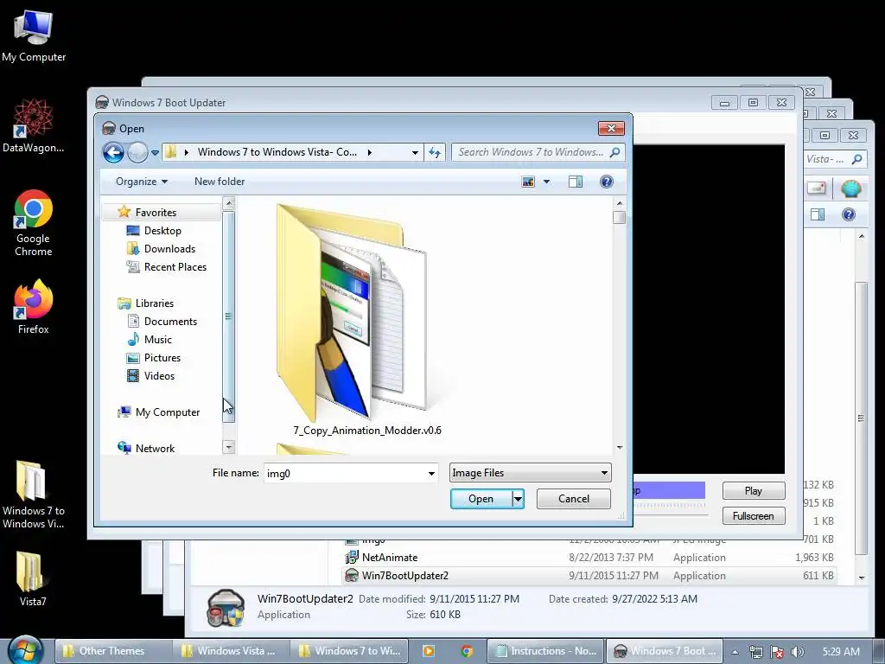Select NetAnimate in the Explorer file list
Image resolution: width=885 pixels, height=664 pixels.
(x=589, y=558)
